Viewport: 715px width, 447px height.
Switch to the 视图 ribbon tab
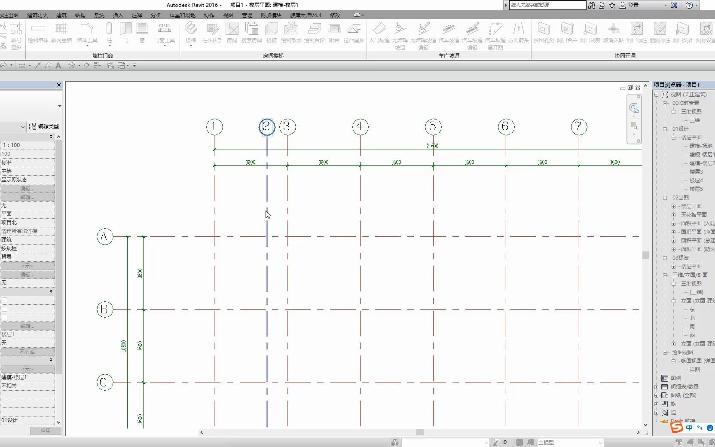click(x=228, y=15)
